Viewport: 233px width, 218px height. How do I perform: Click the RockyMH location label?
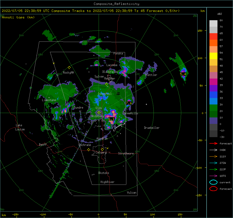pos(68,73)
